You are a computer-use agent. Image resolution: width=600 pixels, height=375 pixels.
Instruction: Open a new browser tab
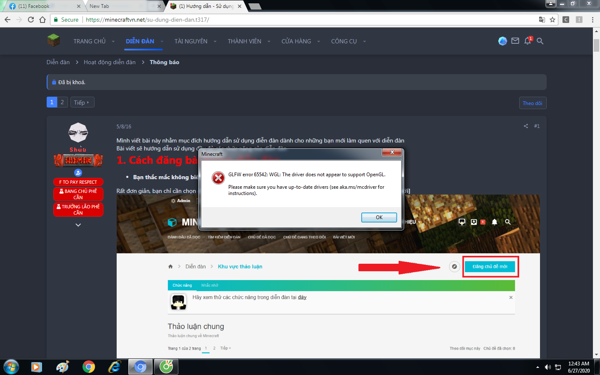pyautogui.click(x=255, y=6)
